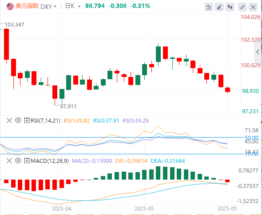Expand the MACD panel plus icon
This screenshot has width=262, height=215.
[x=27, y=161]
